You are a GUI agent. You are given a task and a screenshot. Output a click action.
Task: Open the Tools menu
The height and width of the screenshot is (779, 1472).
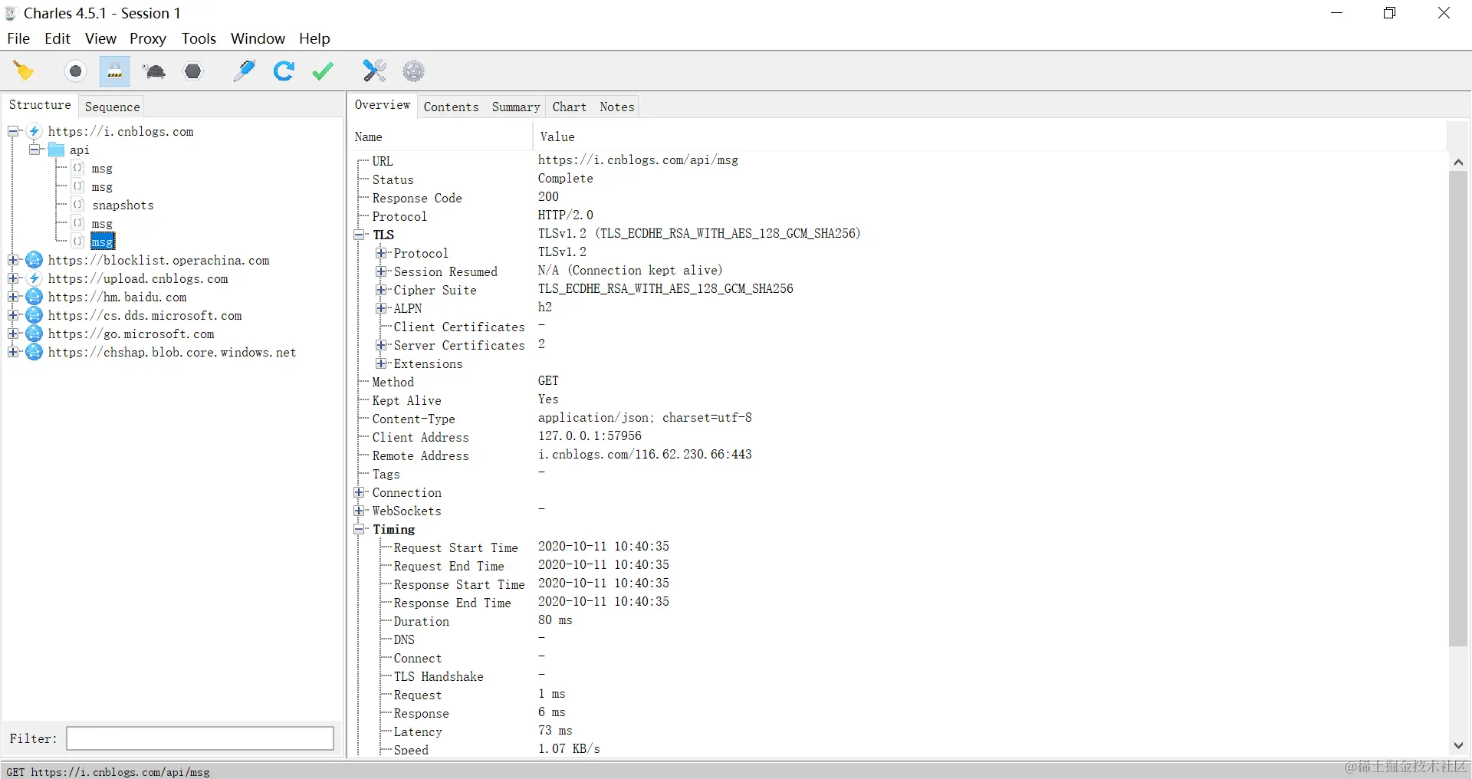[199, 38]
